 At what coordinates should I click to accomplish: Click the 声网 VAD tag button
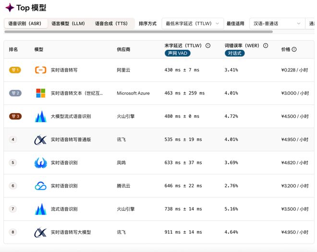tap(178, 53)
